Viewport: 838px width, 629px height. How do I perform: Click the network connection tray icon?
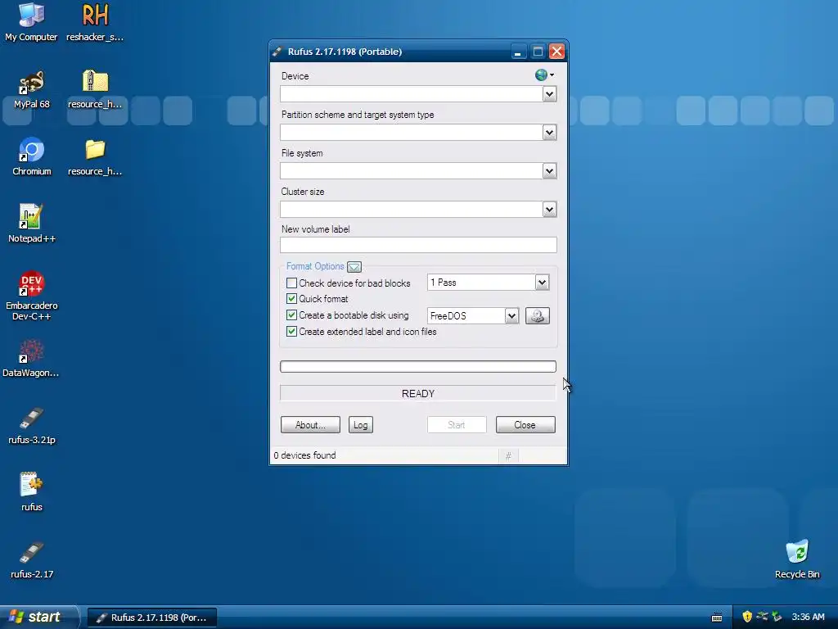[762, 617]
